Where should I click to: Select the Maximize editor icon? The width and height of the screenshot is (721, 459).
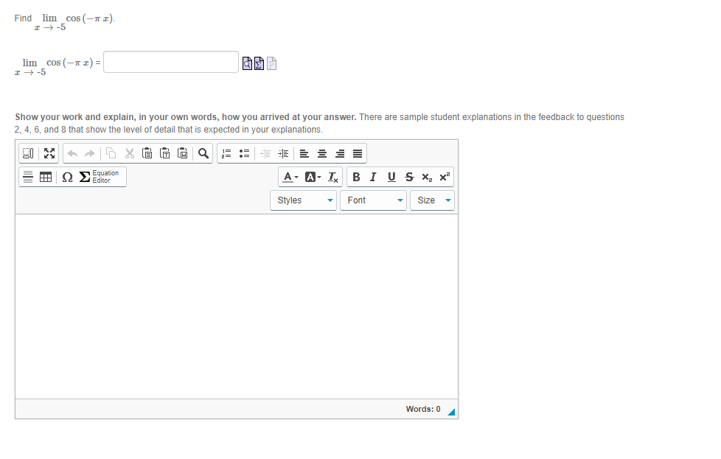coord(49,153)
